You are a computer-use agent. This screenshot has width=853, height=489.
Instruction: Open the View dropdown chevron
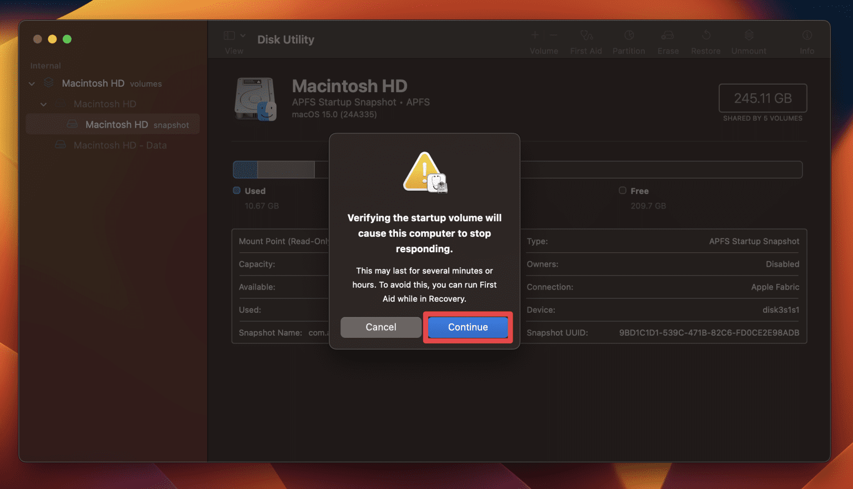(x=243, y=35)
